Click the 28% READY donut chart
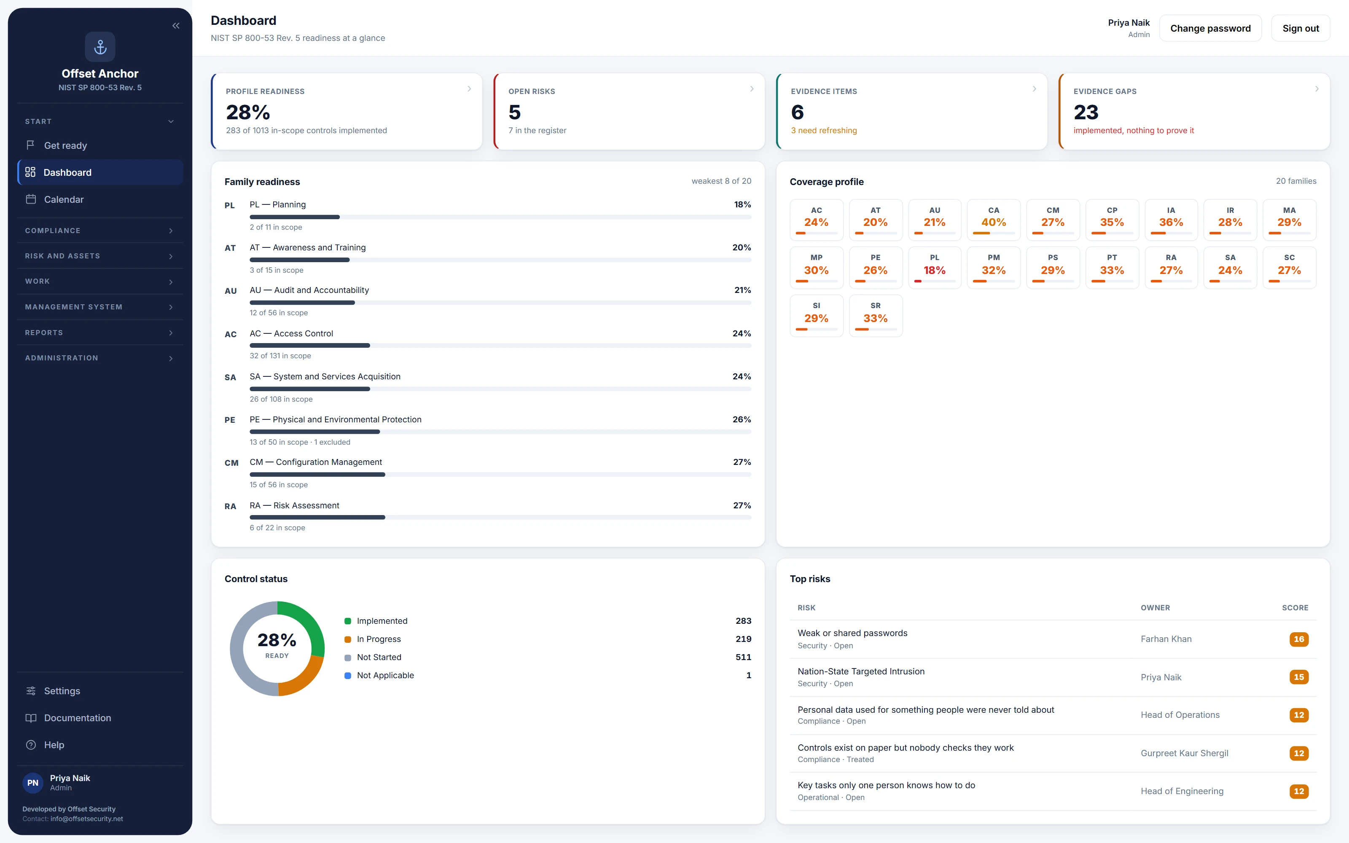This screenshot has width=1349, height=843. coord(277,648)
